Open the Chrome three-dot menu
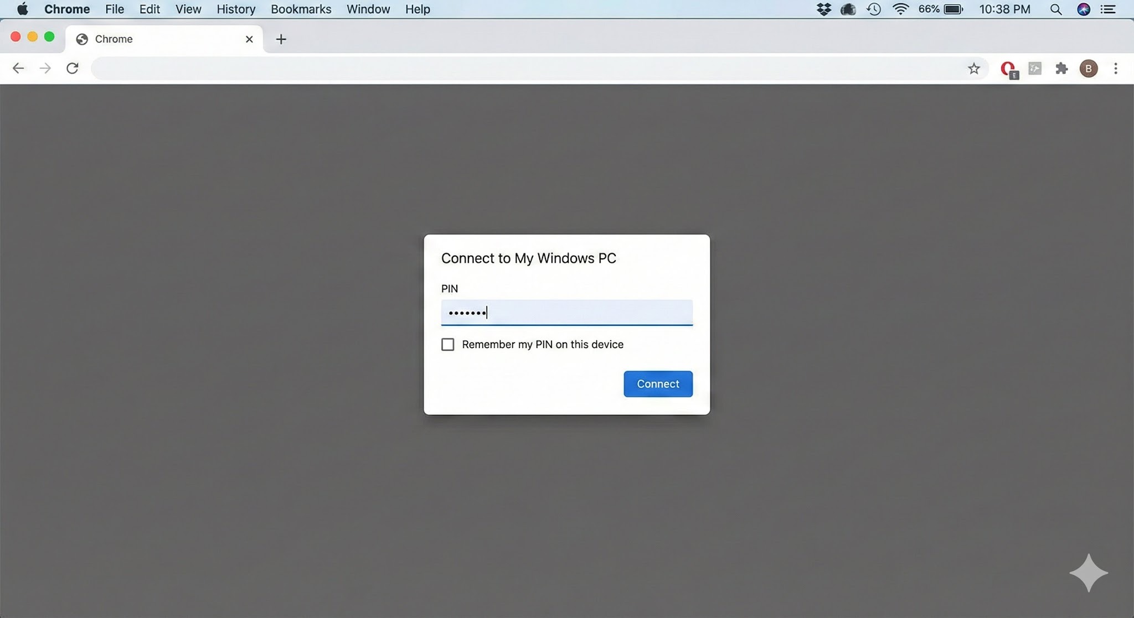Screen dimensions: 1134x618 (1116, 69)
